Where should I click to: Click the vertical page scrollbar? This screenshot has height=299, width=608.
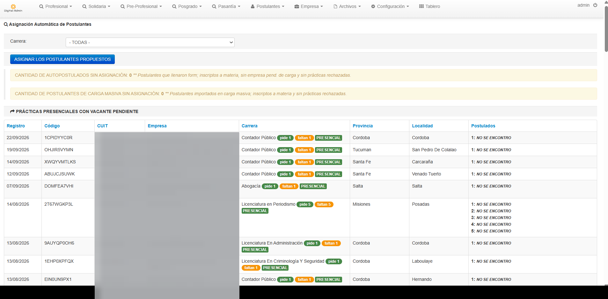606,29
